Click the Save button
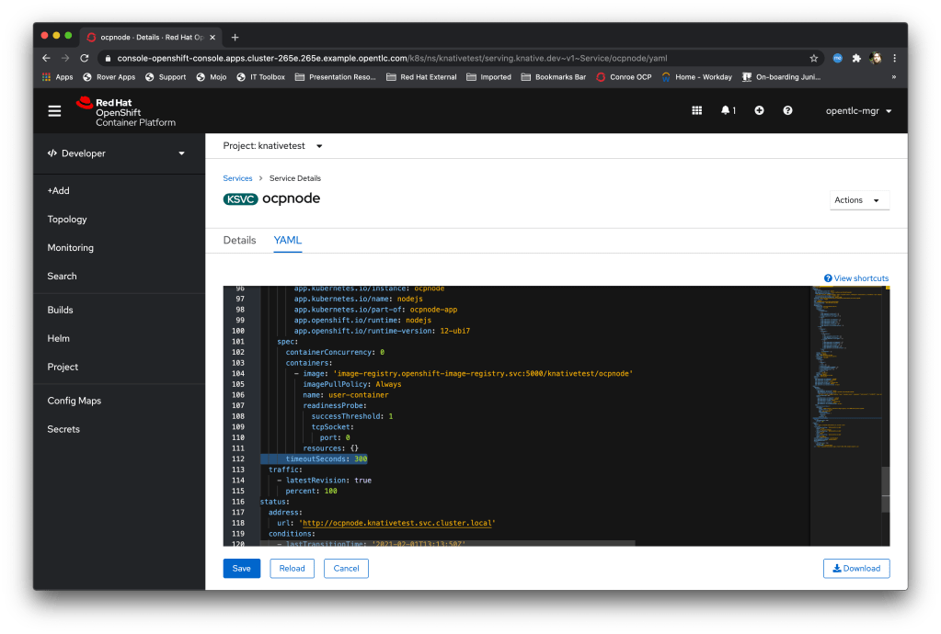The height and width of the screenshot is (634, 941). [241, 569]
